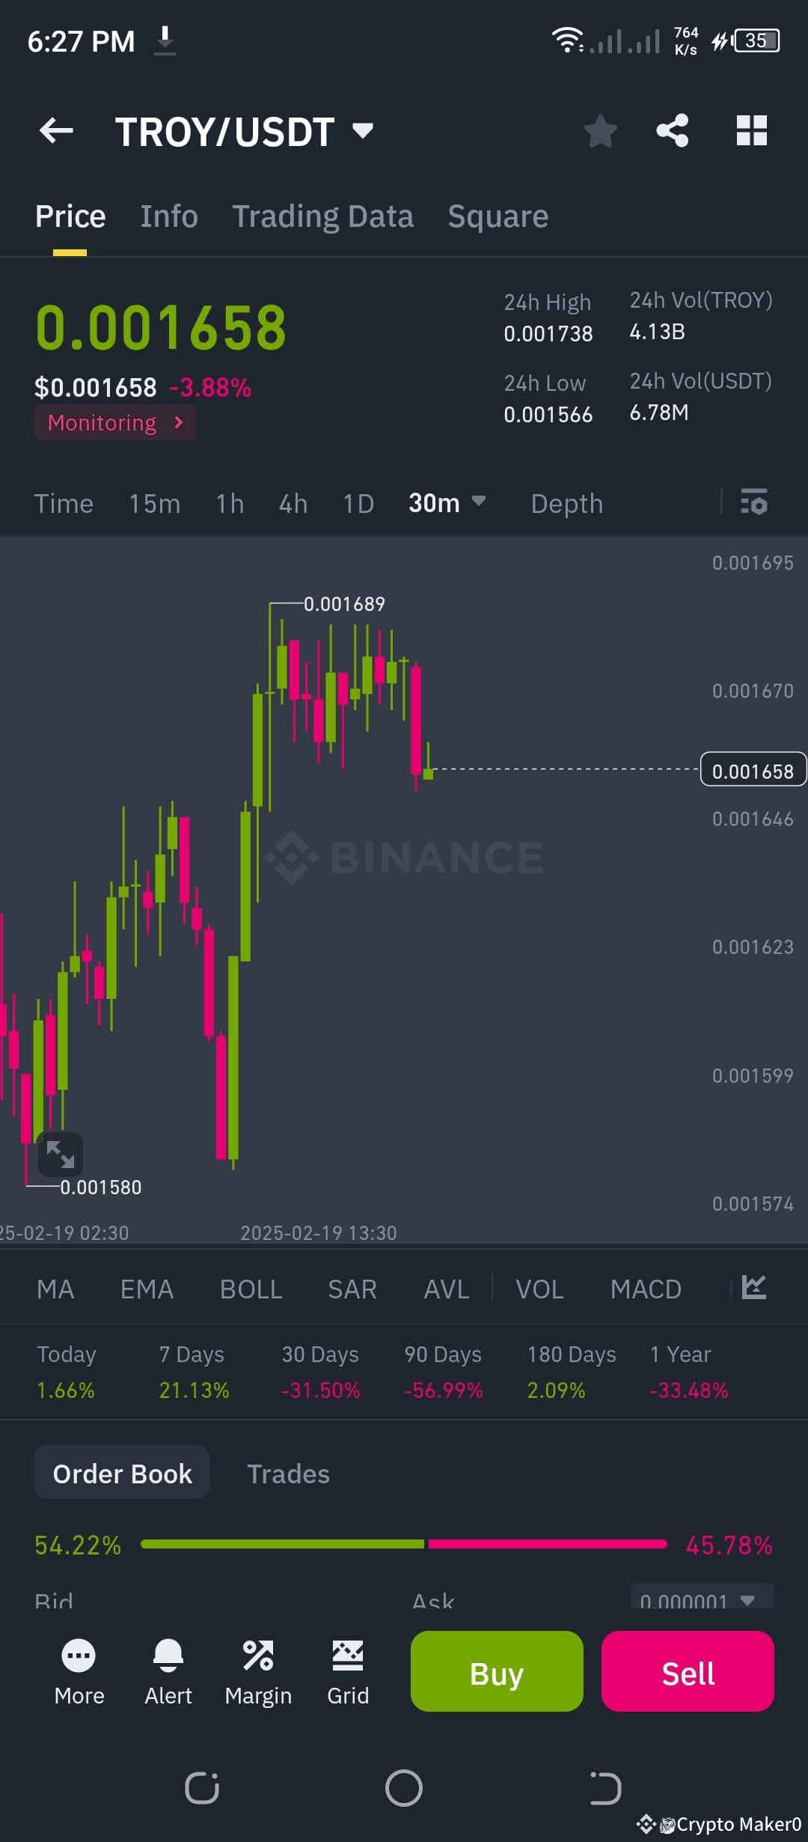Image resolution: width=808 pixels, height=1842 pixels.
Task: Enable the VOL indicator
Action: [539, 1288]
